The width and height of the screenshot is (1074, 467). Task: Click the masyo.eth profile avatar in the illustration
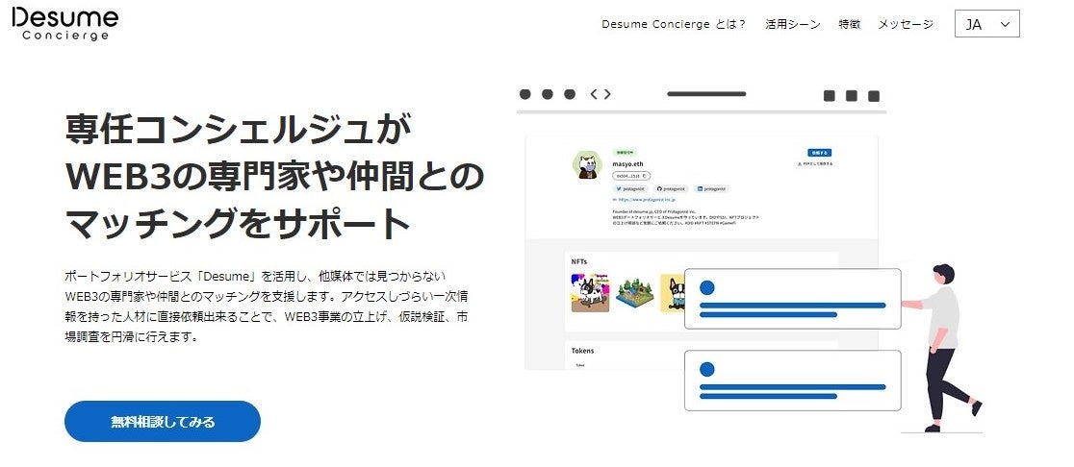(587, 166)
